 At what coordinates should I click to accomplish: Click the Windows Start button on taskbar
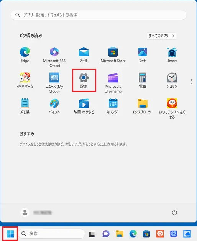(x=10, y=234)
